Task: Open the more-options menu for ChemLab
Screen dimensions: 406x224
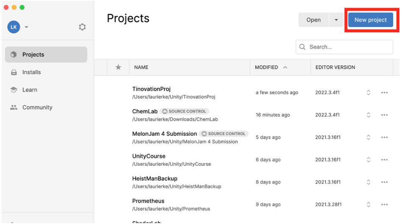Action: click(x=384, y=115)
